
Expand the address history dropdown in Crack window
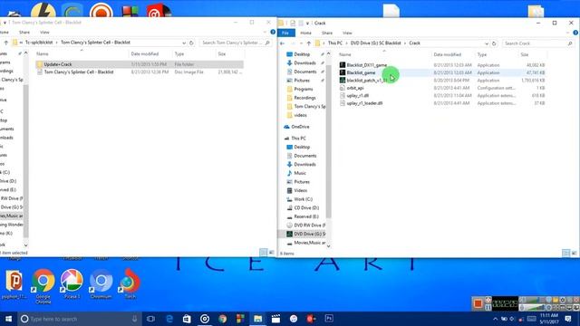(x=487, y=43)
